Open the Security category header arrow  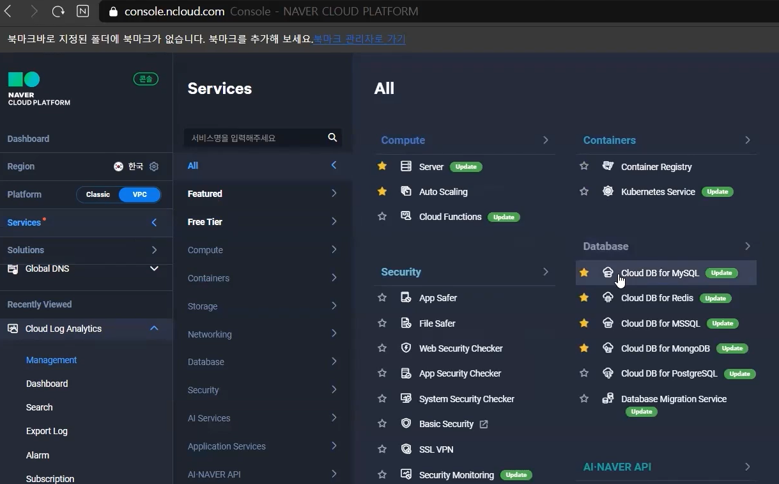coord(546,272)
